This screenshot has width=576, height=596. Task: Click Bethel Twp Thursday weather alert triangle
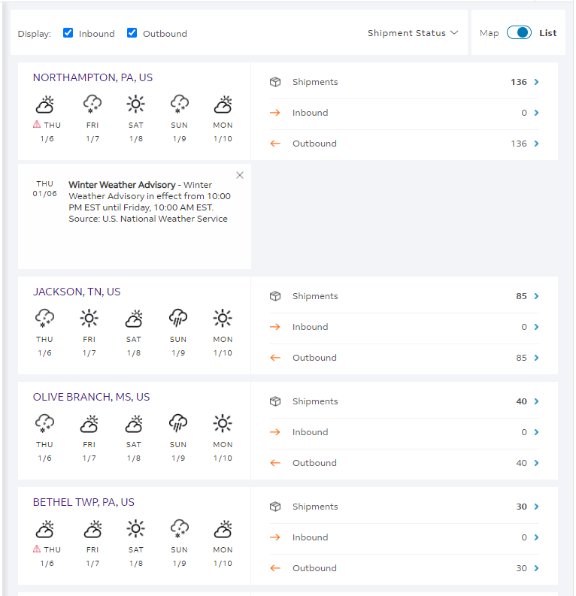pyautogui.click(x=37, y=549)
